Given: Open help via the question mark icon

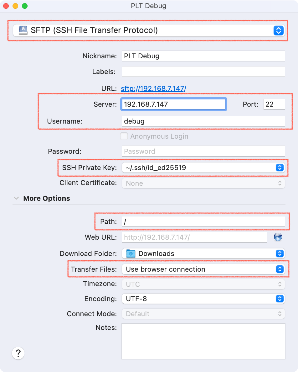Looking at the screenshot, I should [18, 353].
